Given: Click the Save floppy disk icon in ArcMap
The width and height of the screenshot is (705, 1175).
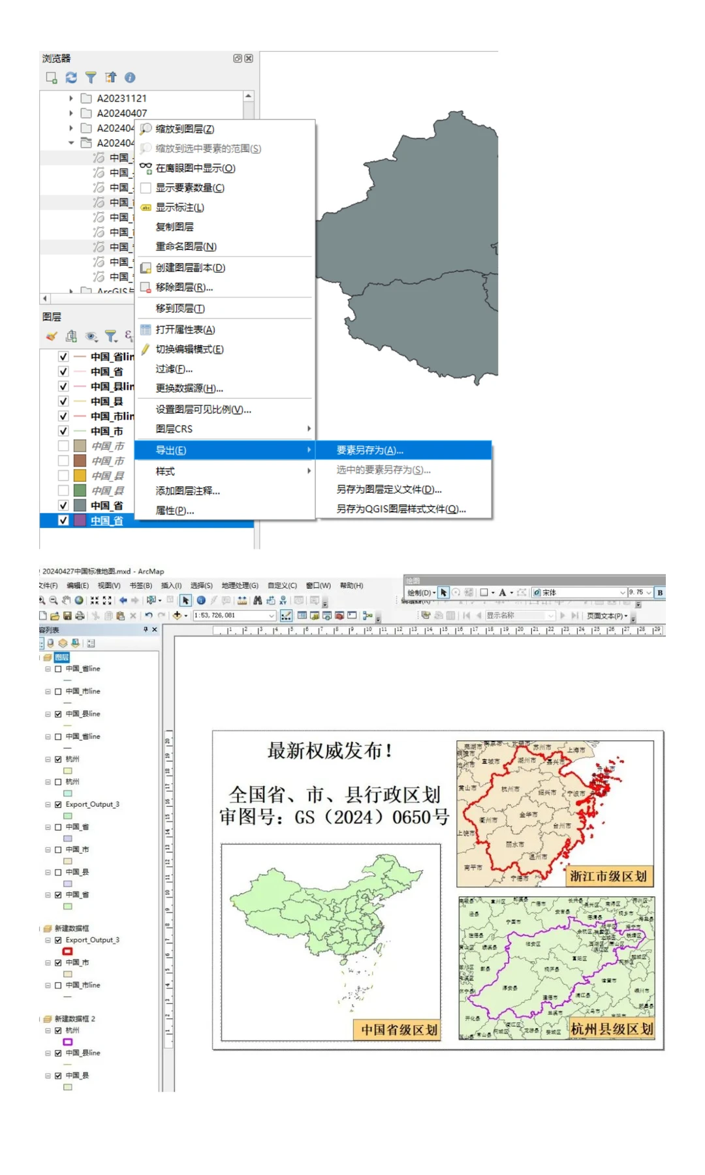Looking at the screenshot, I should point(67,616).
